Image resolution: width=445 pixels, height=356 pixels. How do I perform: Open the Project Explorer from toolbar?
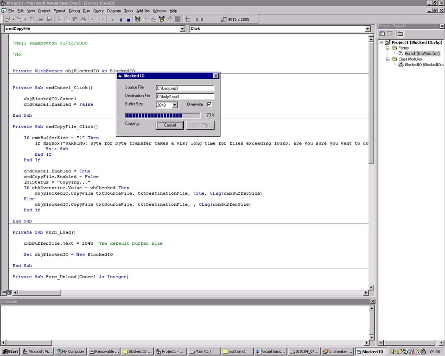pos(139,19)
